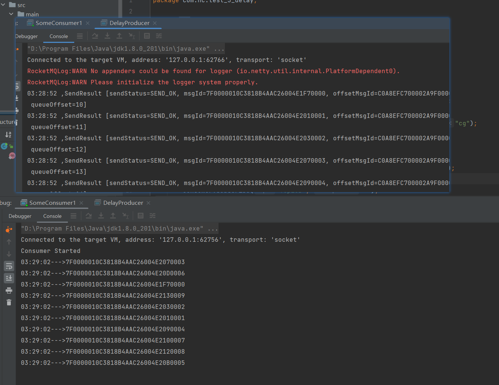Close SomeConsumer1 tab in upper window
Image resolution: width=499 pixels, height=385 pixels.
[x=88, y=23]
